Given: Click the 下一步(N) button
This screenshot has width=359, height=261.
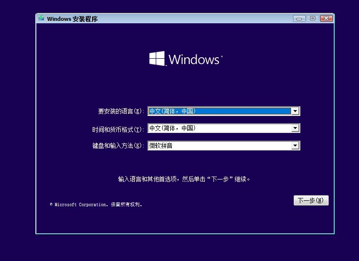Looking at the screenshot, I should click(311, 200).
